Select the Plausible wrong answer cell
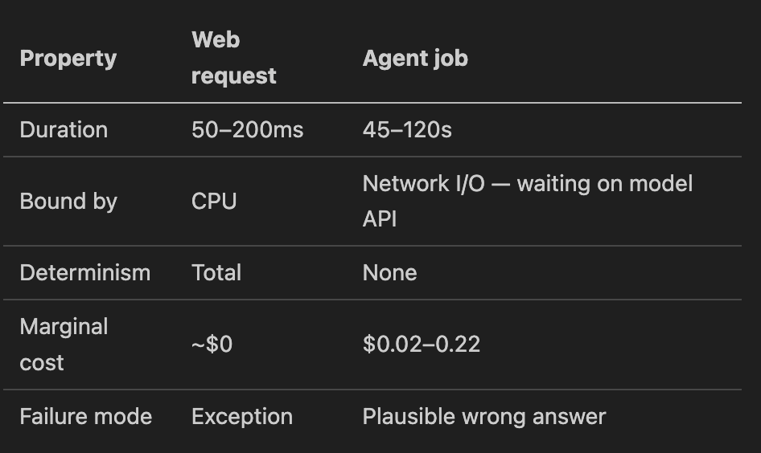Viewport: 761px width, 453px height. [x=484, y=417]
